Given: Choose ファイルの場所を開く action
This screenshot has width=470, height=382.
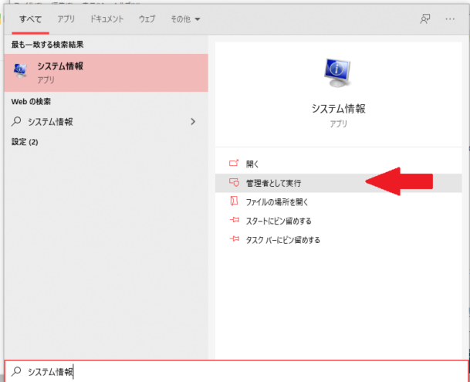Looking at the screenshot, I should [x=338, y=202].
